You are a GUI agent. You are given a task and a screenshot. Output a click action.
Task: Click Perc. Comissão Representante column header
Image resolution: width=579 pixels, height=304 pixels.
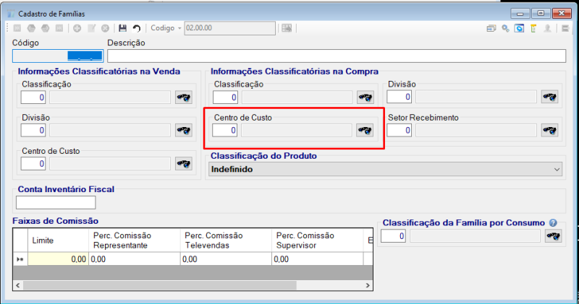coord(135,240)
